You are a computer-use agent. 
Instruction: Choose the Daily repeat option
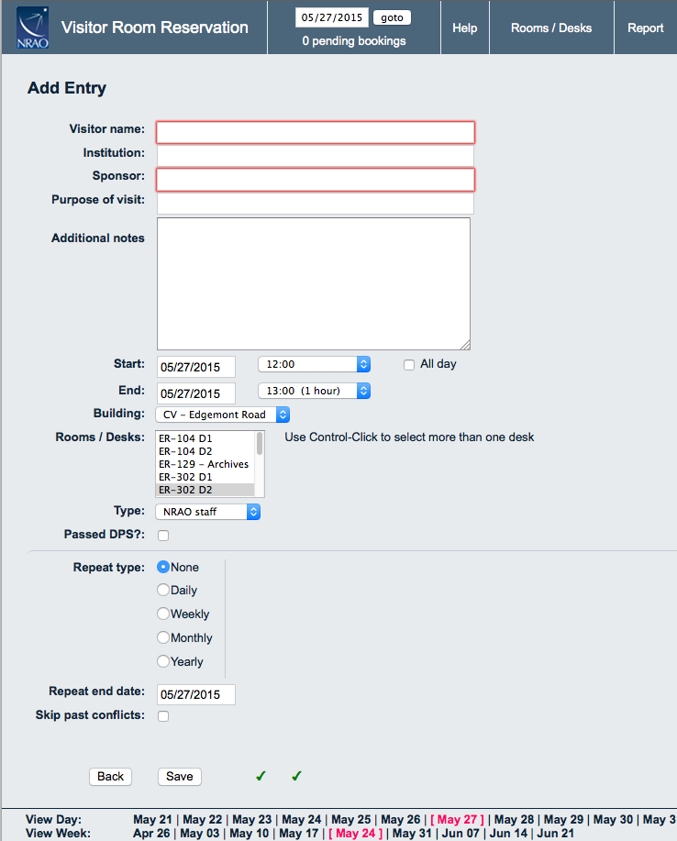coord(163,591)
